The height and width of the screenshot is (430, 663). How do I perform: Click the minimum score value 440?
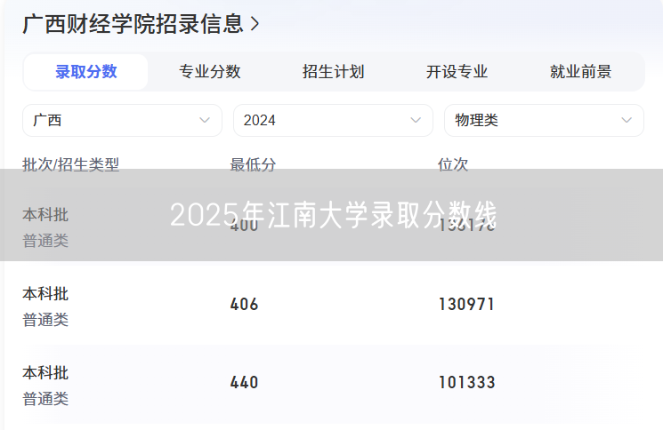(244, 383)
